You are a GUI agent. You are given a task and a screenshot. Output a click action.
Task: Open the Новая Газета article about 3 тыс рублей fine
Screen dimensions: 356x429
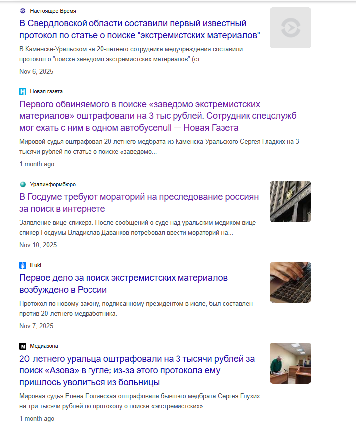tap(158, 116)
